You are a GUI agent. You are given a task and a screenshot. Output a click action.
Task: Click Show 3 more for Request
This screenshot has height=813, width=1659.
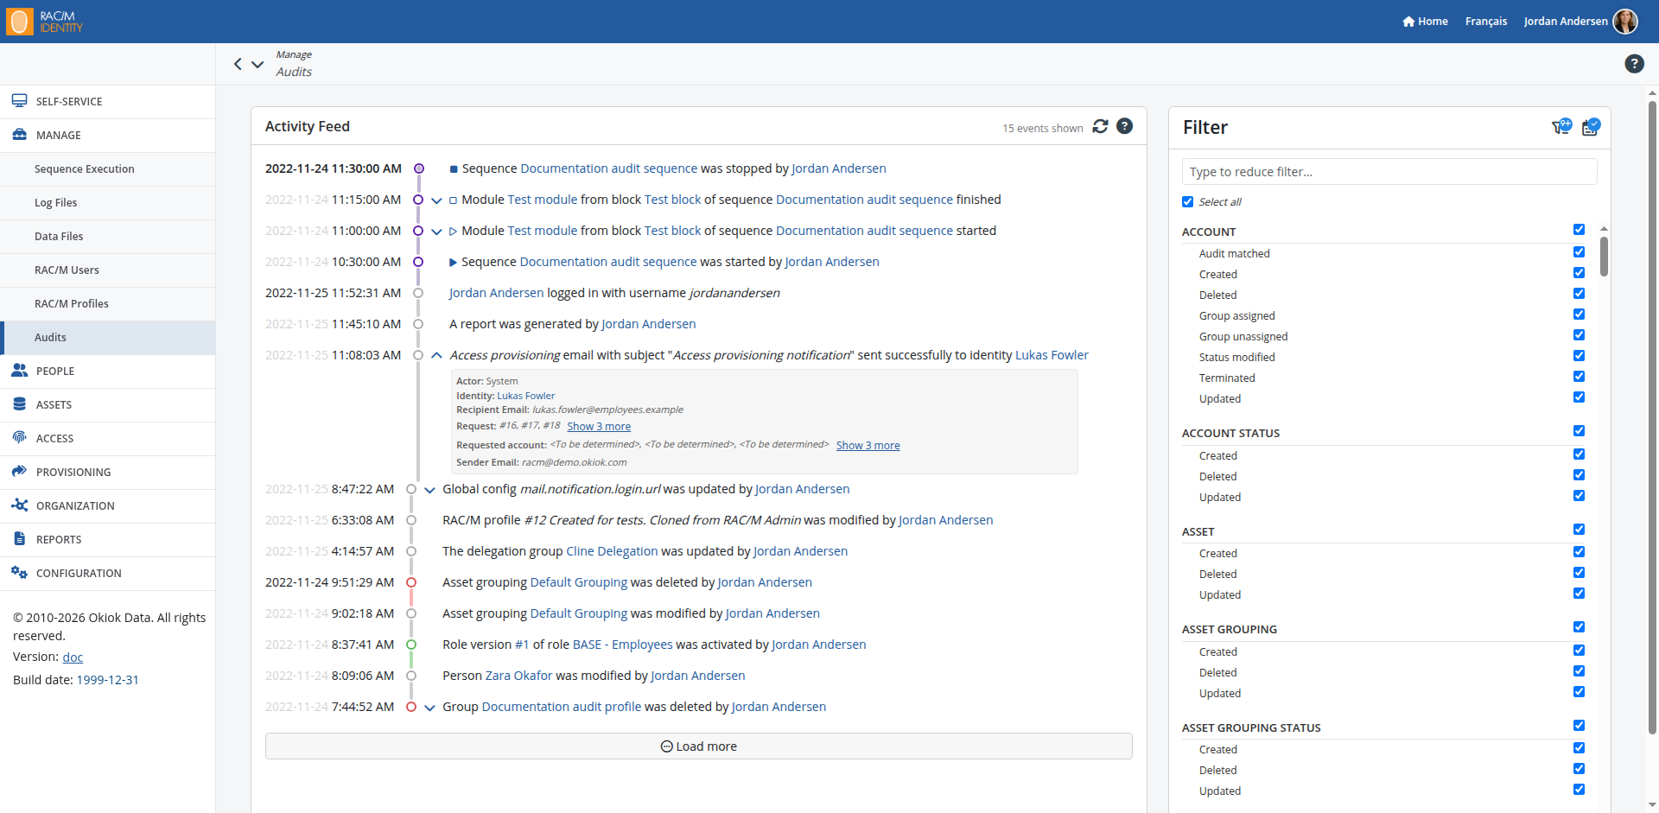599,426
